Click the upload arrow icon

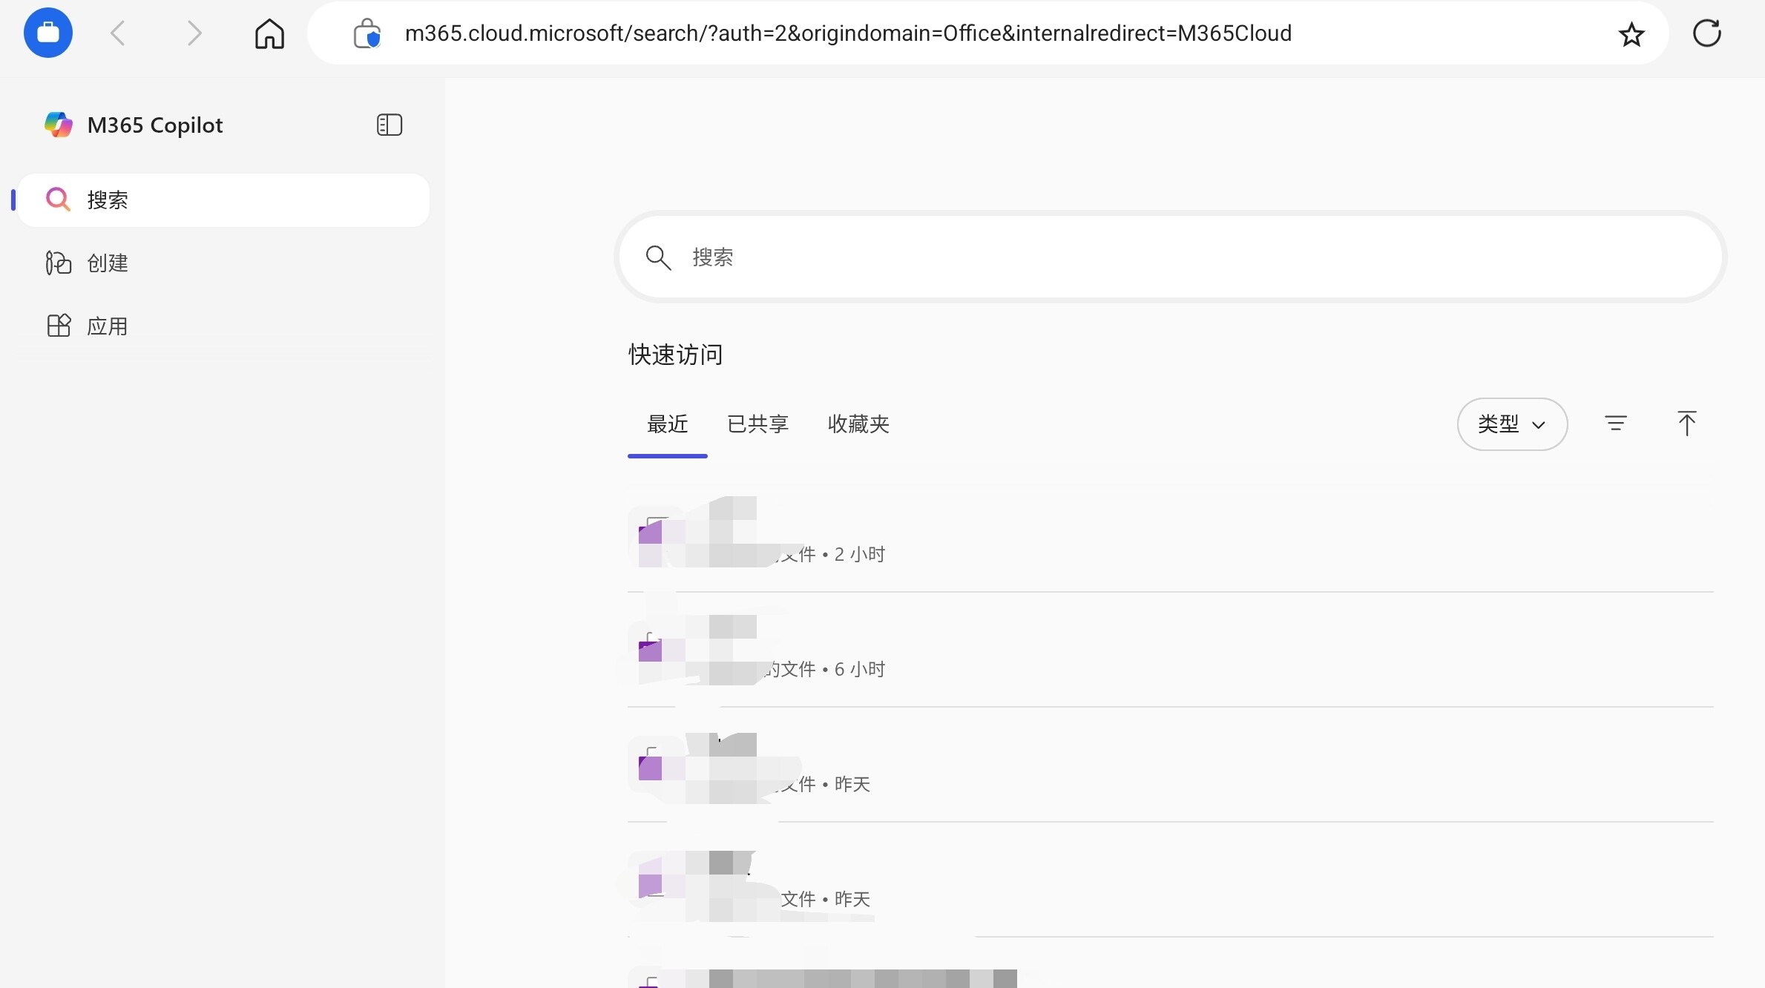[1686, 424]
